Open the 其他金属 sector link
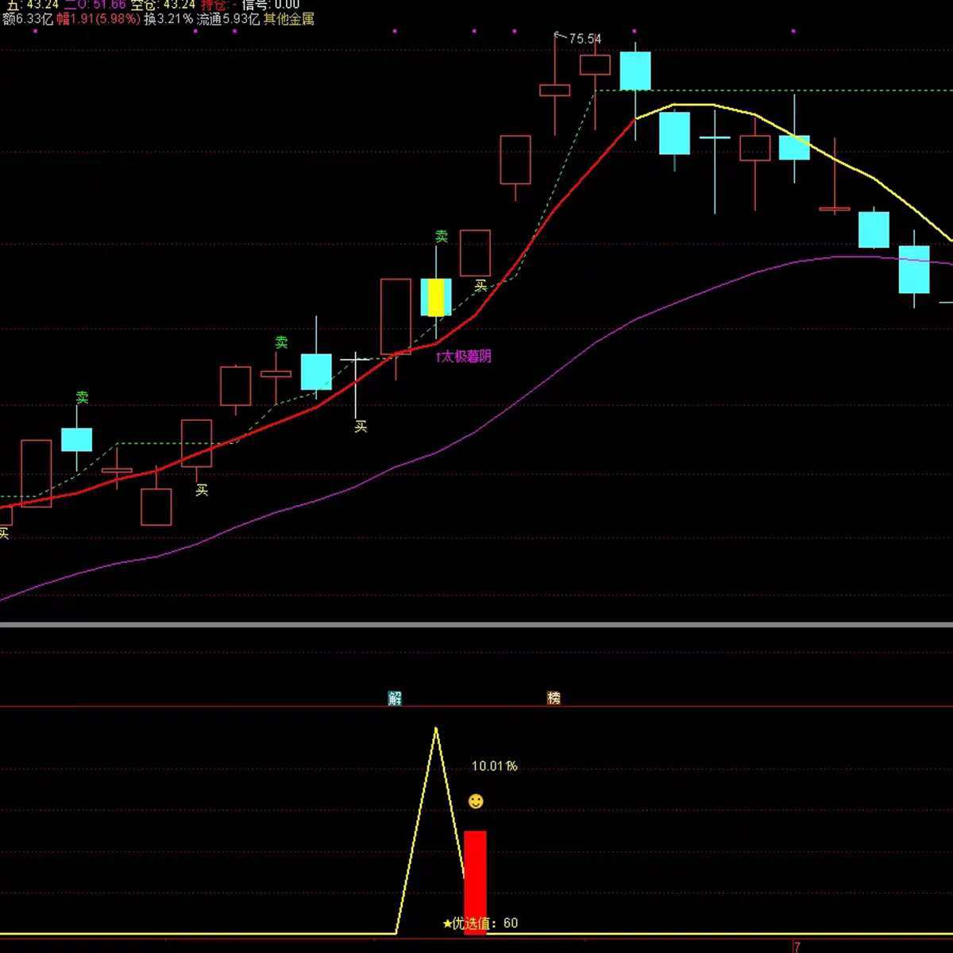953x953 pixels. pyautogui.click(x=289, y=19)
